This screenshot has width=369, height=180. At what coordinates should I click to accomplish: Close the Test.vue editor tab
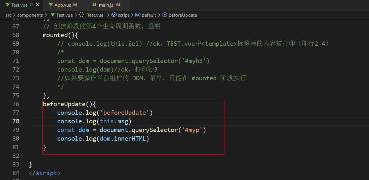(38, 5)
